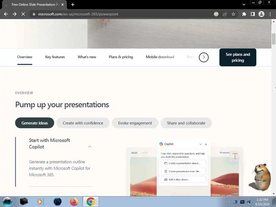Viewport: 276px width, 207px height.
Task: Select the Create with confidence pill
Action: point(83,123)
